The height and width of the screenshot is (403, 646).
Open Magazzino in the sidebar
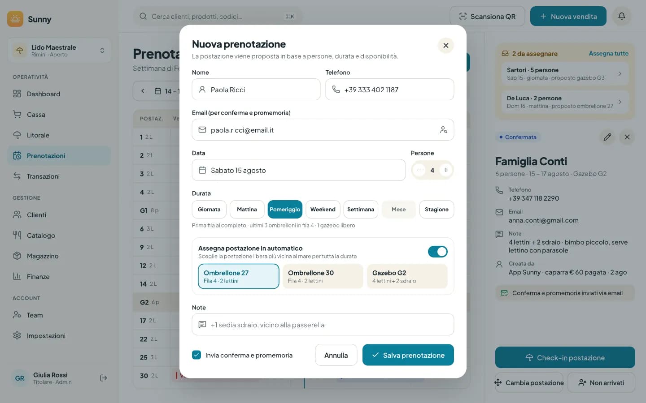pos(59,256)
